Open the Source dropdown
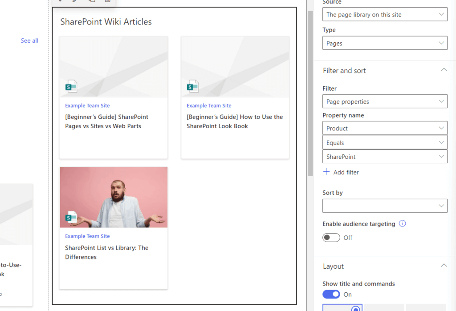 [x=385, y=14]
